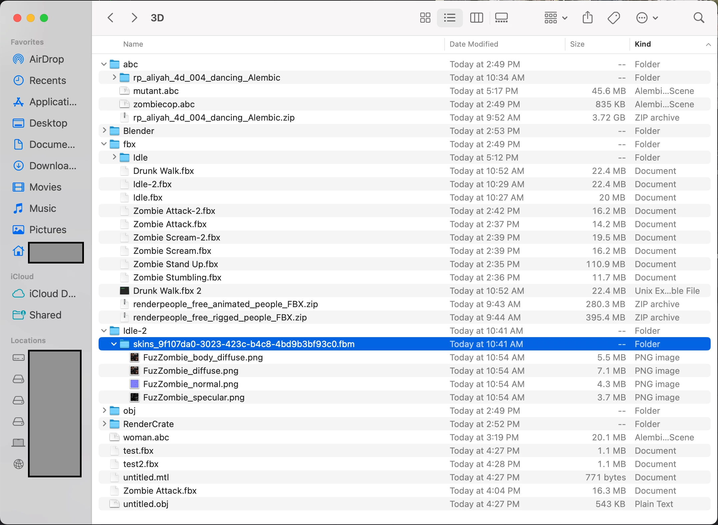Switch to icon view mode
Screen dimensions: 718x525
[425, 18]
